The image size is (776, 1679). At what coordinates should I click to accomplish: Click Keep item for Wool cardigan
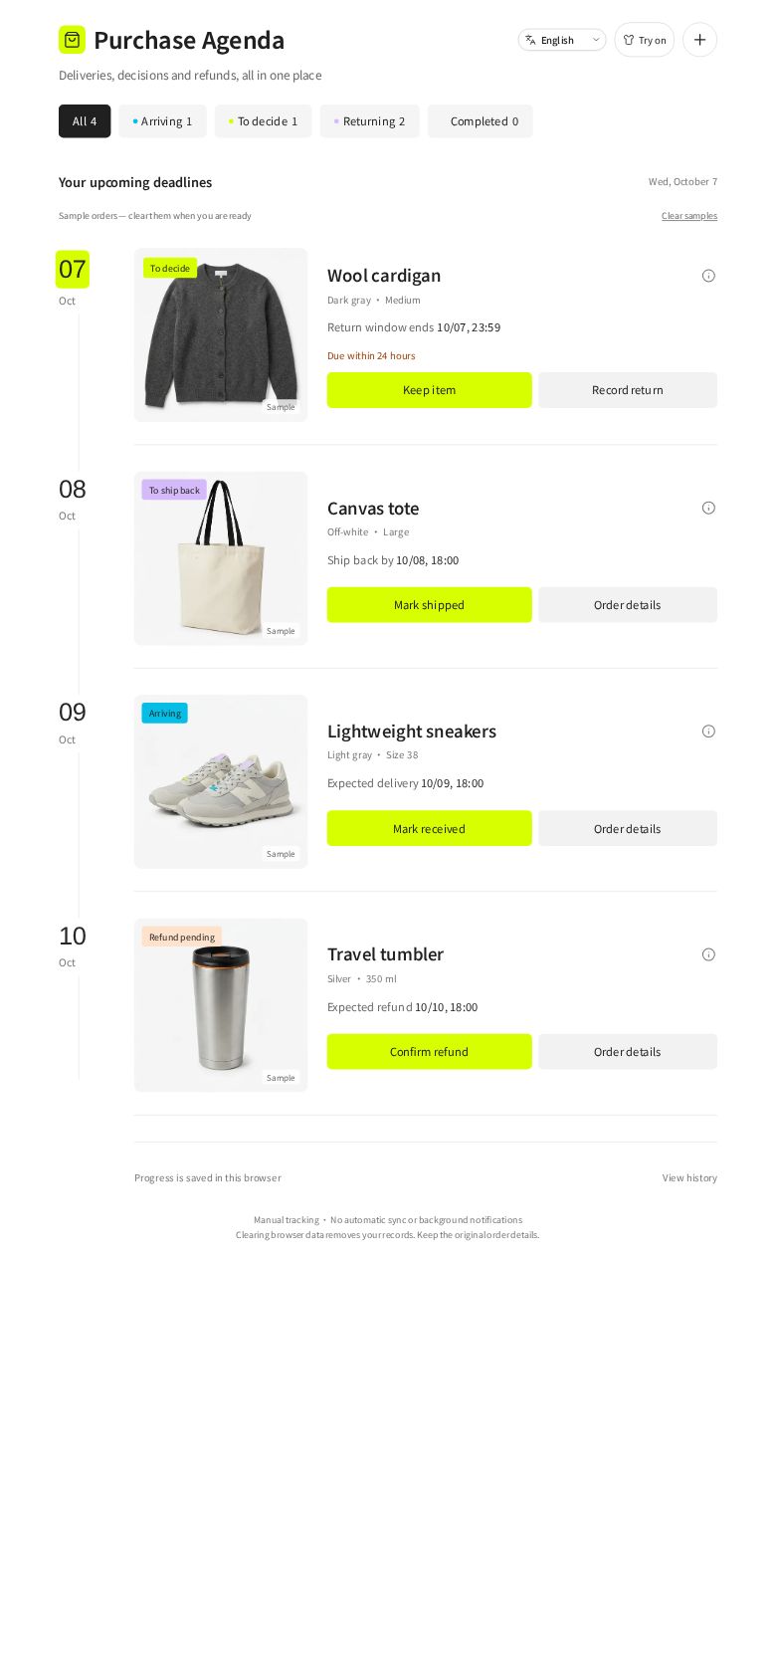tap(430, 390)
